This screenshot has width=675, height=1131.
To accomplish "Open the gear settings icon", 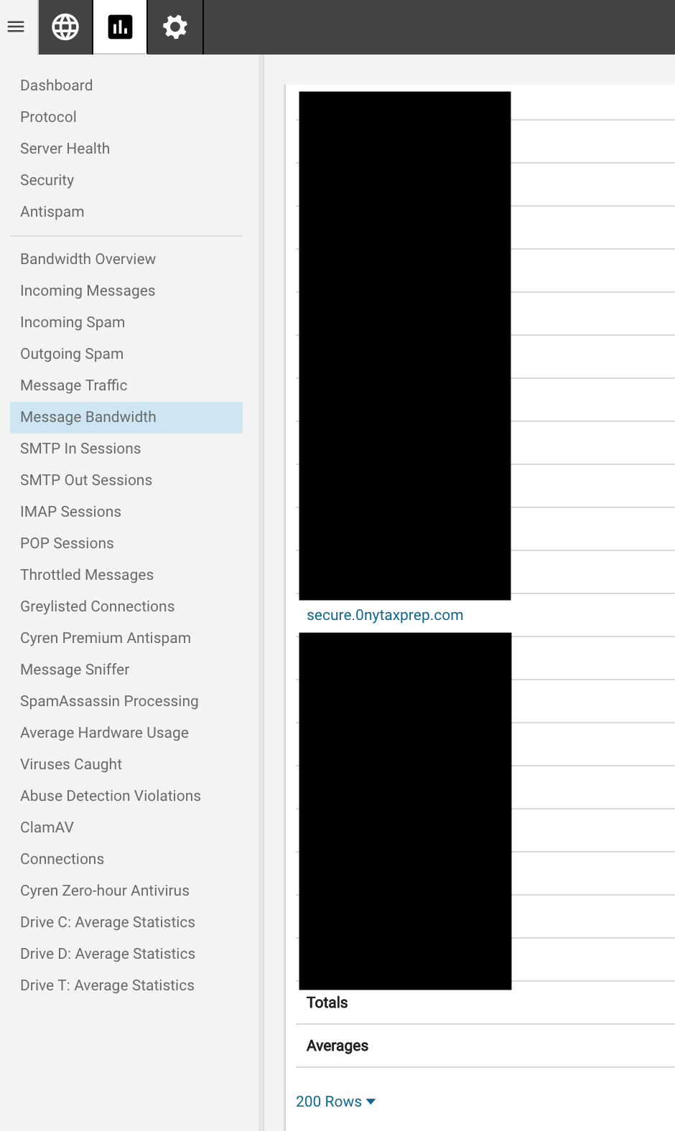I will click(x=175, y=27).
